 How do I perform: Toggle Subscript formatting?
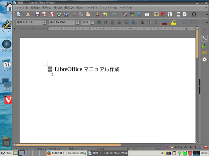134,22
